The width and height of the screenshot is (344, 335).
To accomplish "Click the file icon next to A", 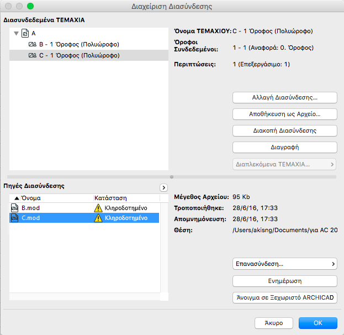I will tap(25, 33).
